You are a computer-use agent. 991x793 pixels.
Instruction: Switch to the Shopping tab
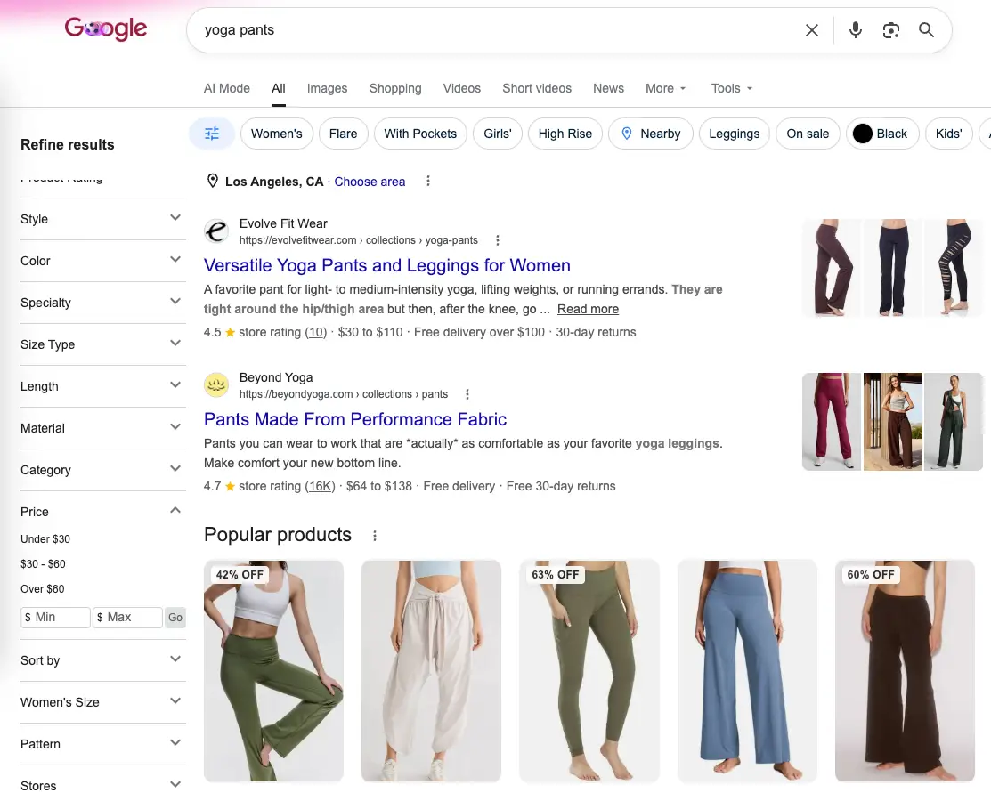[395, 88]
